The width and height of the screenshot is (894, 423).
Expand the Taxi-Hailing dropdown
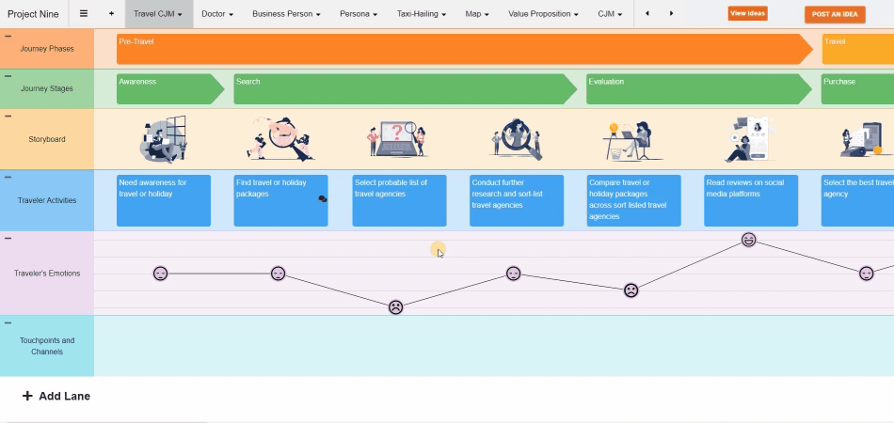[421, 14]
